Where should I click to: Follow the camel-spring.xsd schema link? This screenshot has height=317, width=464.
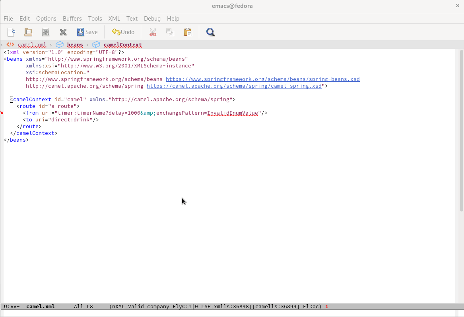pyautogui.click(x=234, y=86)
